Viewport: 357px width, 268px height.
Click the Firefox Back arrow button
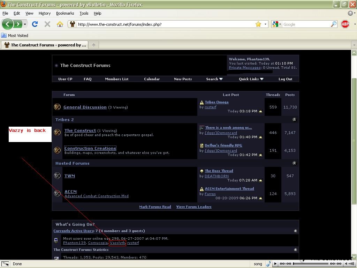pos(8,24)
